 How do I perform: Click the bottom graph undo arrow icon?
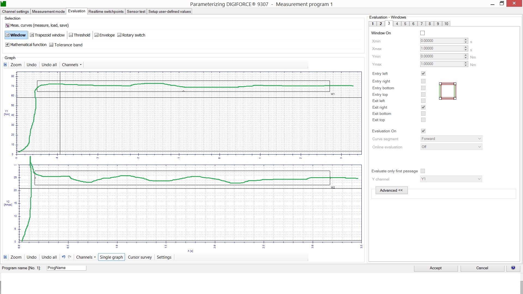tap(63, 257)
